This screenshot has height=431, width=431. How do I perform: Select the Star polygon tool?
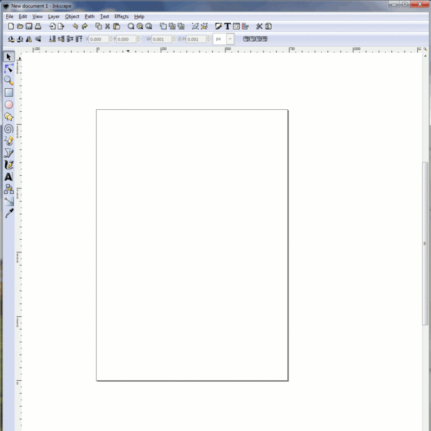pyautogui.click(x=9, y=117)
